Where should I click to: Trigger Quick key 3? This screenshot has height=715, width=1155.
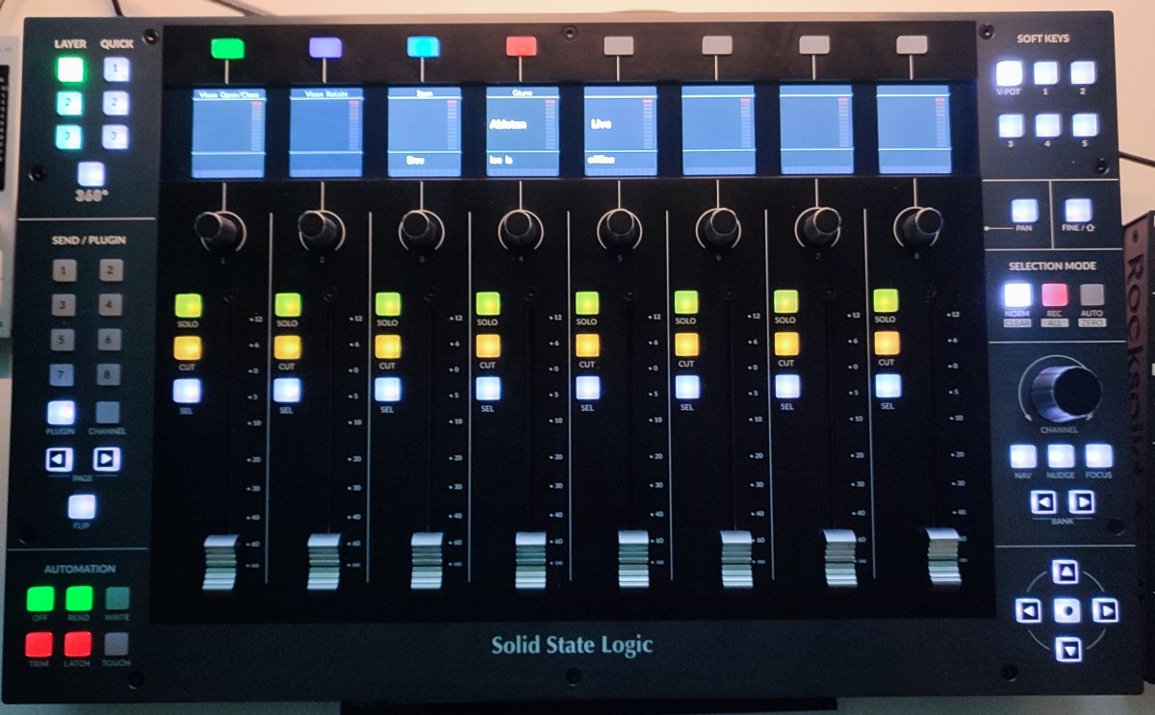tap(116, 137)
